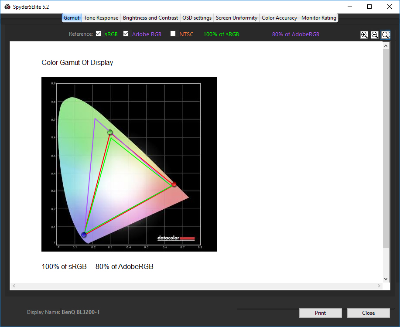Click the vertical scrollbar down arrow

[386, 279]
